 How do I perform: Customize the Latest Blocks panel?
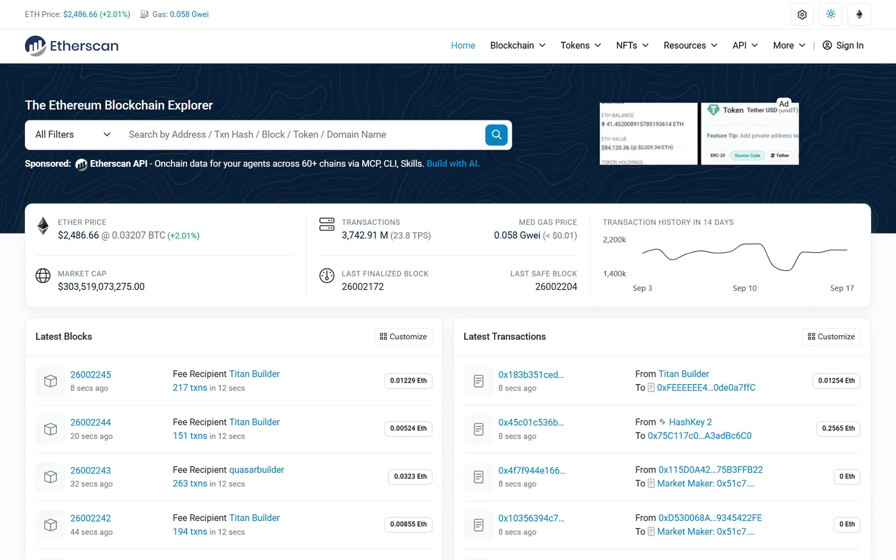(403, 337)
